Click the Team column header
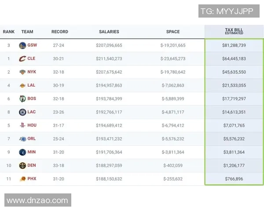Viewport: 264px width, 211px height. (x=27, y=32)
